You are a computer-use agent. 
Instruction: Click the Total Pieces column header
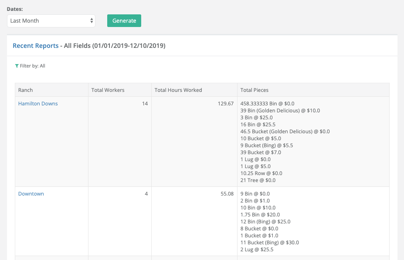point(255,90)
